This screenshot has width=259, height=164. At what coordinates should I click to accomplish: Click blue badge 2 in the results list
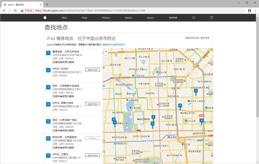48,70
